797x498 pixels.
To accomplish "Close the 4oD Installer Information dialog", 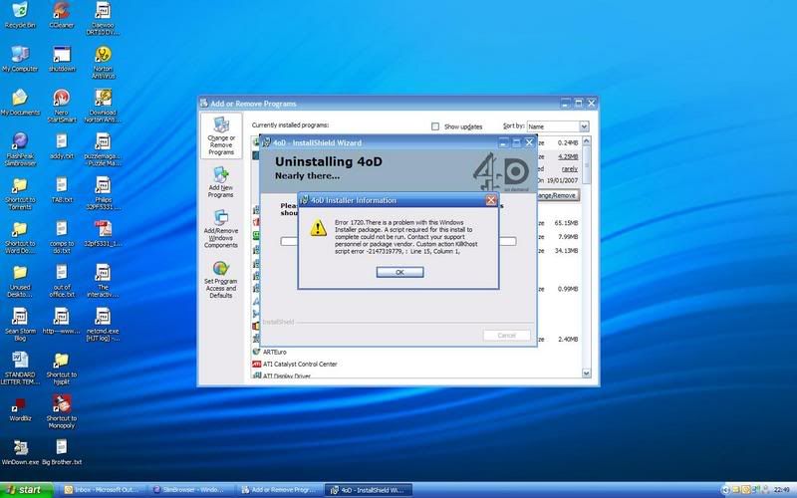I will pyautogui.click(x=490, y=200).
